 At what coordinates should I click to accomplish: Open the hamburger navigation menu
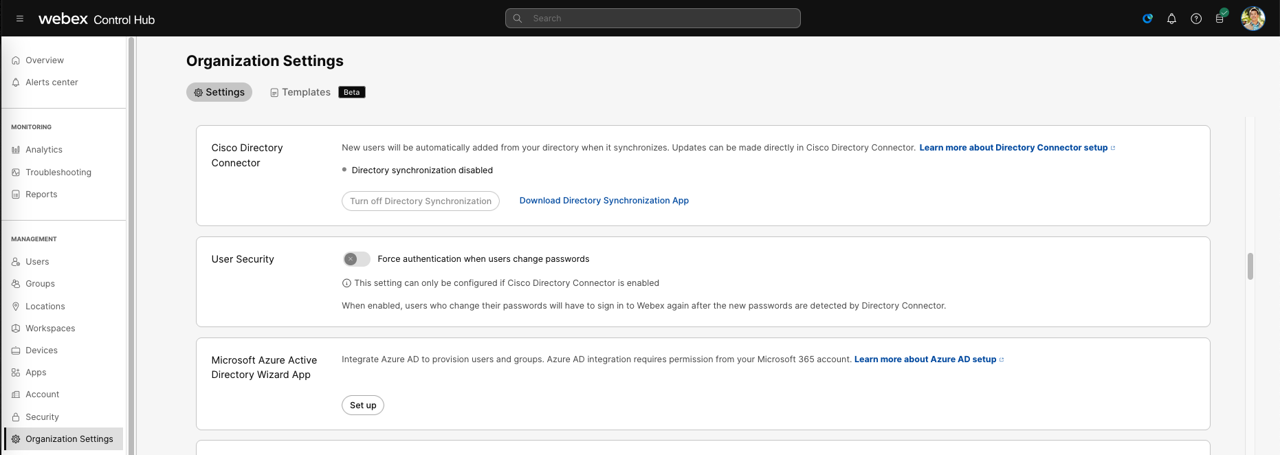point(20,19)
